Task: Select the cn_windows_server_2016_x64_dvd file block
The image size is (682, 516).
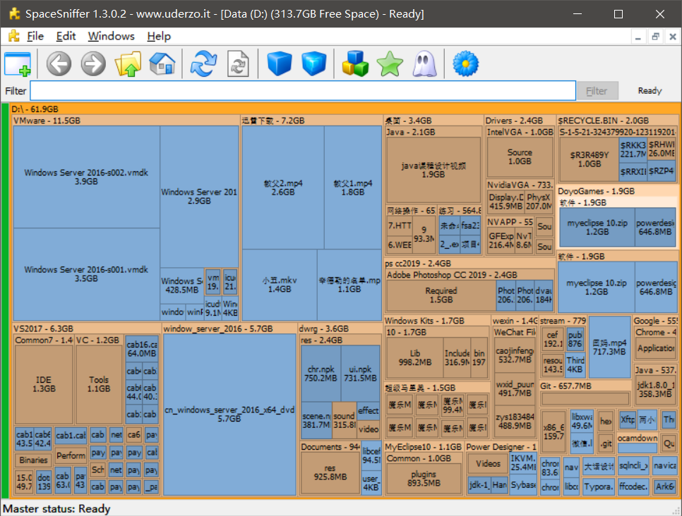Action: pyautogui.click(x=229, y=414)
